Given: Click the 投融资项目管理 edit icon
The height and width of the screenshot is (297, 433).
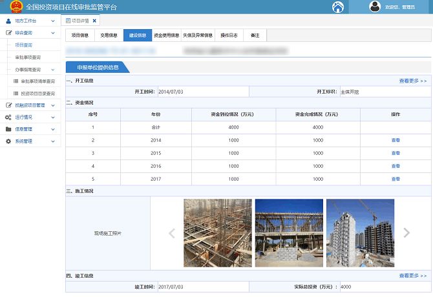Looking at the screenshot, I should point(8,105).
